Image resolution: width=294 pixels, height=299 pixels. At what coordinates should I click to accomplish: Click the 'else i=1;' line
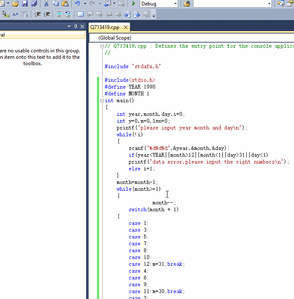(x=142, y=169)
